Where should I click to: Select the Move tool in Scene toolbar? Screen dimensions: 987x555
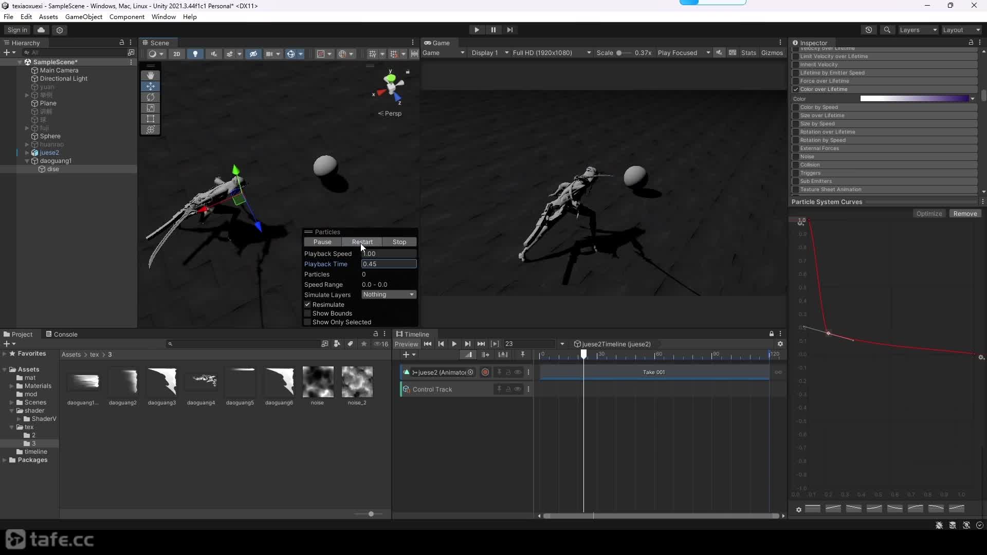coord(150,86)
